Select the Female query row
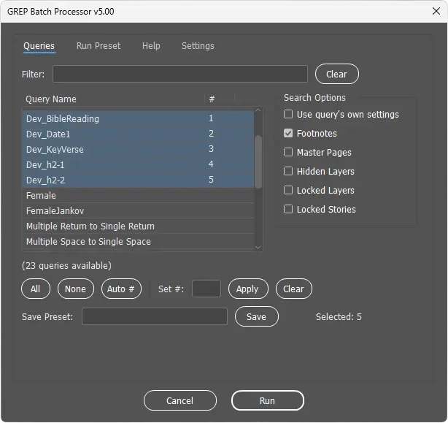Viewport: 448px width, 423px height. [x=138, y=195]
